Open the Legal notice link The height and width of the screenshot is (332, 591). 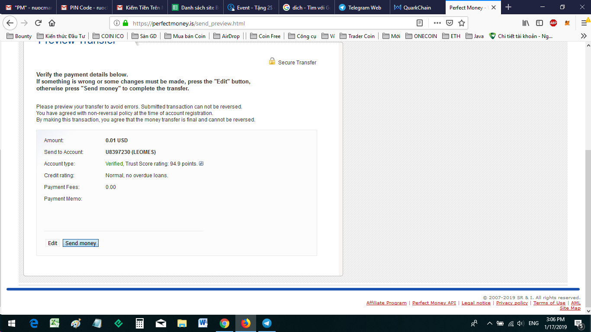[x=476, y=303]
